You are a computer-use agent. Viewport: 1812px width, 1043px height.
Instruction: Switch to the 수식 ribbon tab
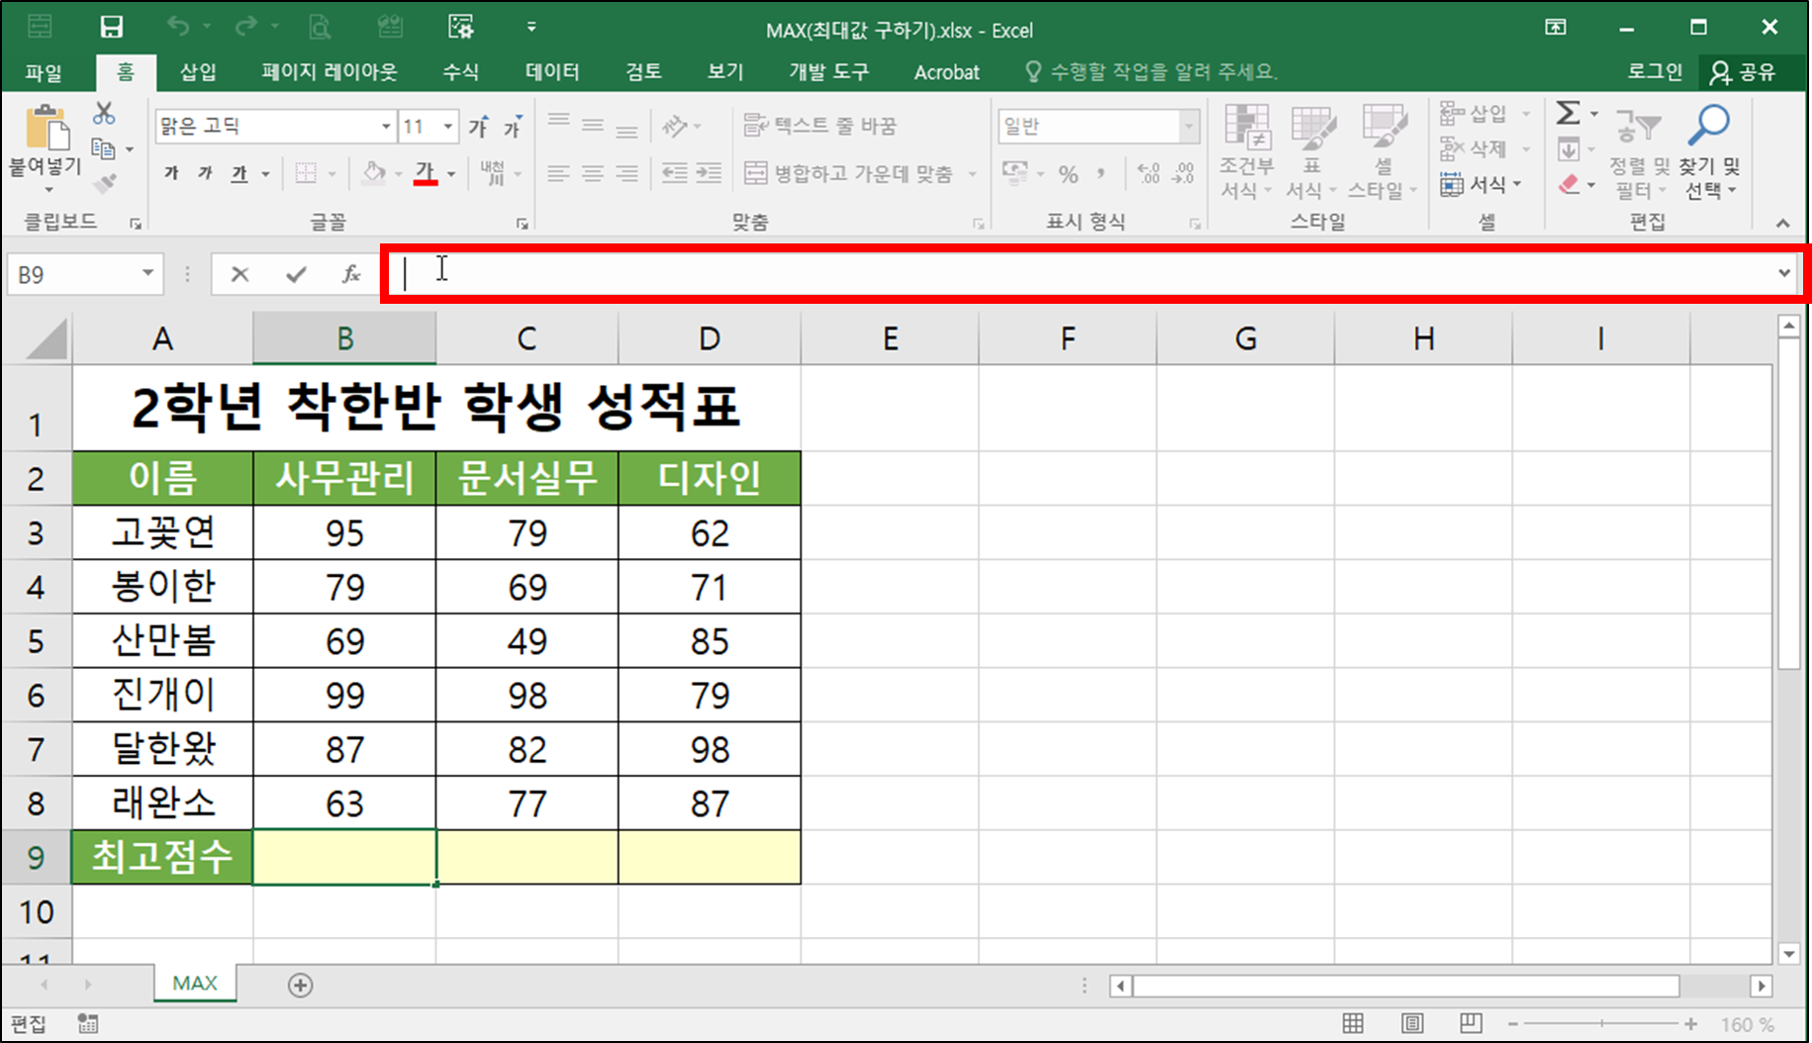click(459, 71)
